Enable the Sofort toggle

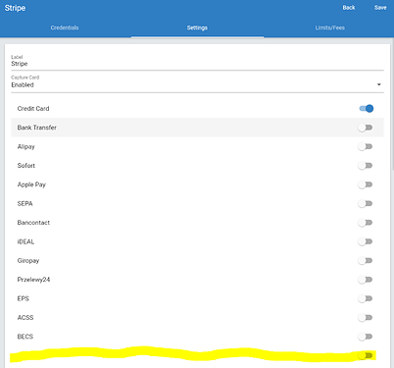pyautogui.click(x=365, y=166)
